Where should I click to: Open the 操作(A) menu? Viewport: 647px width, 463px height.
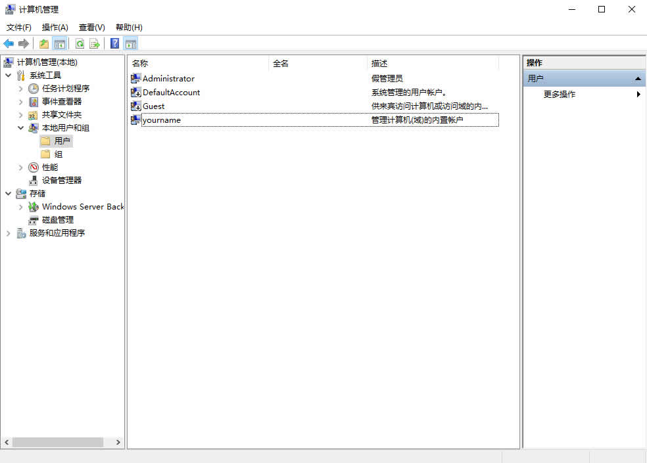click(x=55, y=28)
